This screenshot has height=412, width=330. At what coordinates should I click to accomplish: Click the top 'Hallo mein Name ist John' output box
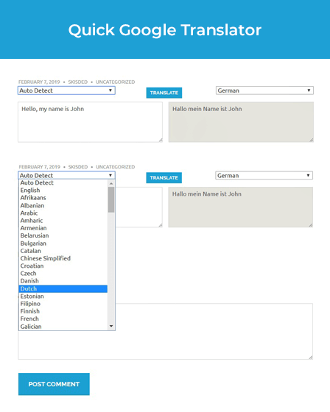click(x=241, y=122)
